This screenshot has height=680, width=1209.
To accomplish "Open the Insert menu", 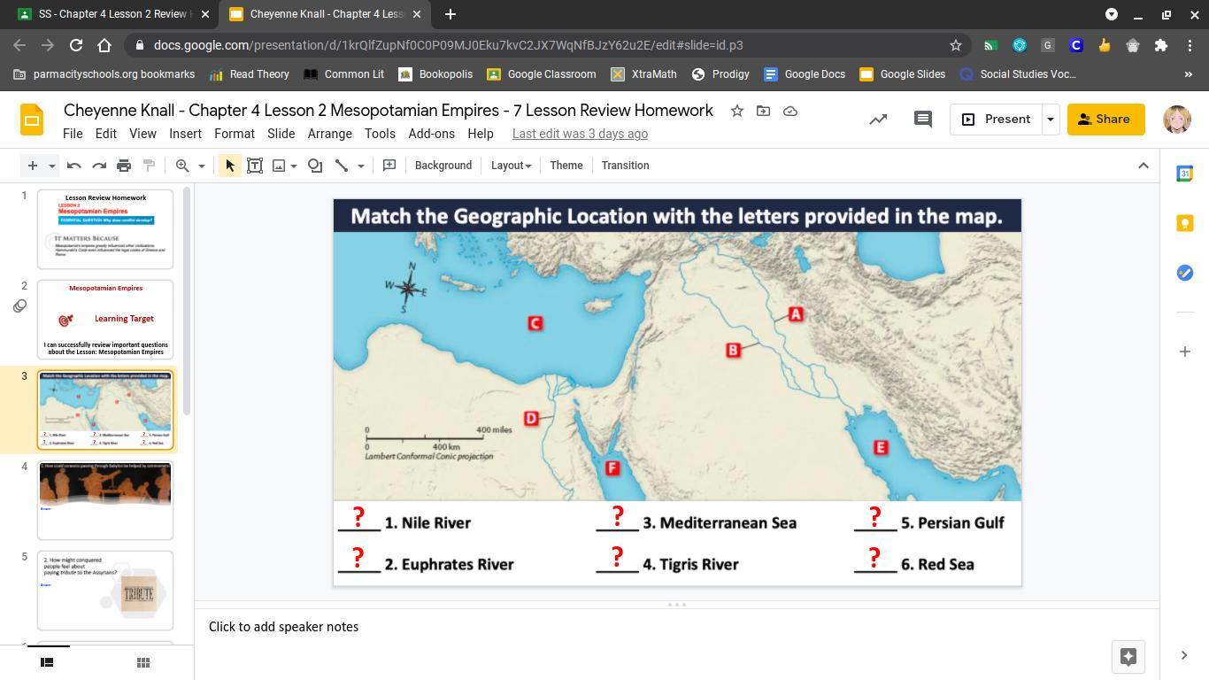I will (185, 134).
